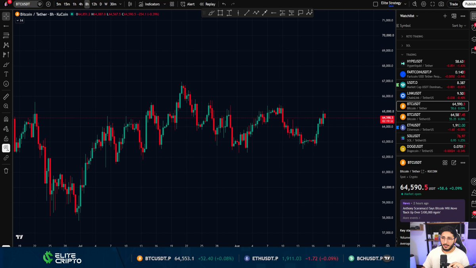Open chart settings gear icon
Viewport: 476px width, 268px height.
(424, 4)
